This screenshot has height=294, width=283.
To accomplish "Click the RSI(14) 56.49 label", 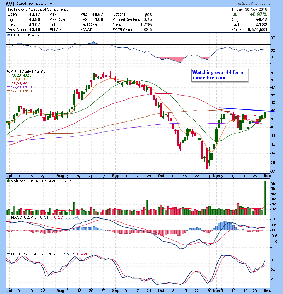I will (25, 35).
